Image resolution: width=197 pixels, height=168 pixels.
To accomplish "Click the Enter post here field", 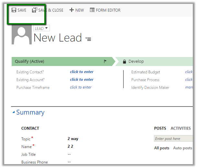I will [173, 139].
